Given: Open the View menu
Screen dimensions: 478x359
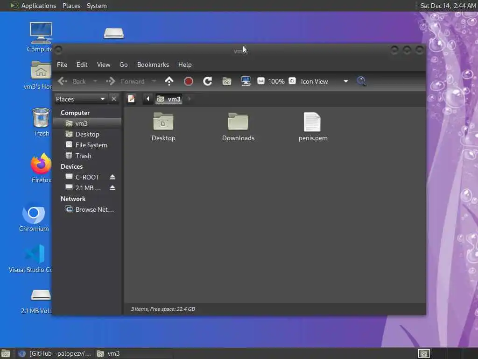Looking at the screenshot, I should click(x=104, y=65).
